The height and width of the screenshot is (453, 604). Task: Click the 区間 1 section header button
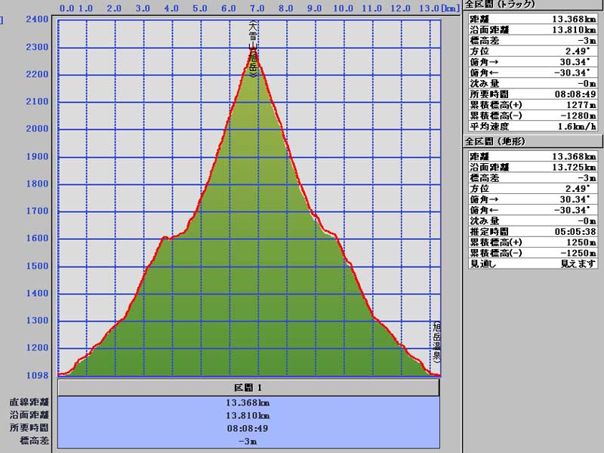point(248,387)
